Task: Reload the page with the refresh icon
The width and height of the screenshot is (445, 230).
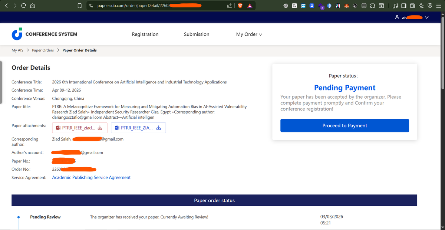Action: pyautogui.click(x=24, y=6)
